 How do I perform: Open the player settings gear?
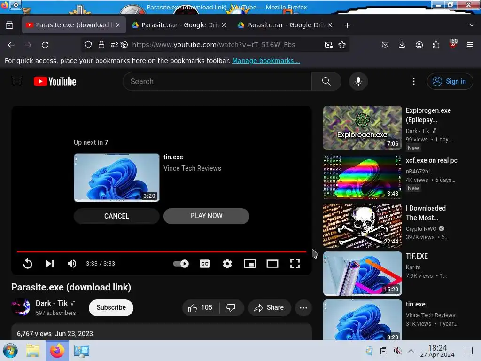pos(227,264)
